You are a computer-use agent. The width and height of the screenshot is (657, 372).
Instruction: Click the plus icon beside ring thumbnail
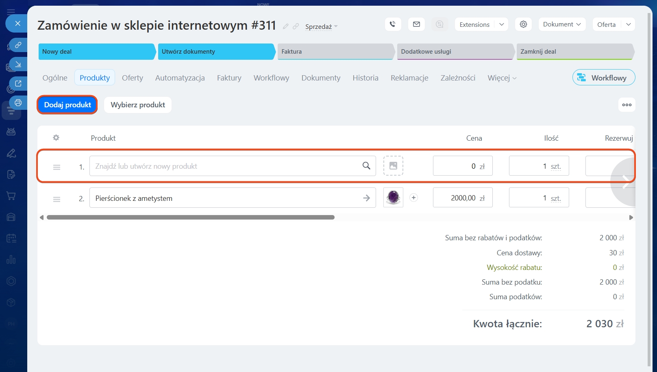413,198
